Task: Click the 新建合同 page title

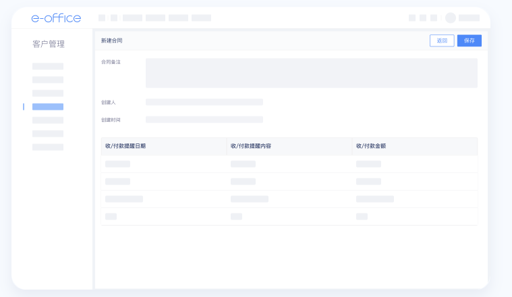Action: (112, 41)
